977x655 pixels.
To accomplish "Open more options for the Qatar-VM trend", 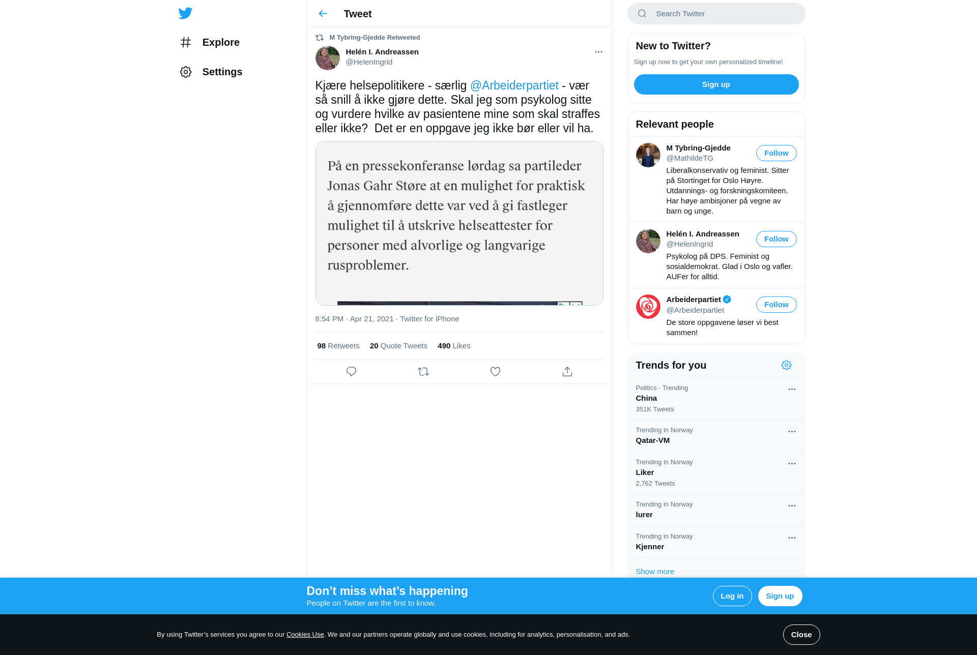I will click(x=792, y=431).
